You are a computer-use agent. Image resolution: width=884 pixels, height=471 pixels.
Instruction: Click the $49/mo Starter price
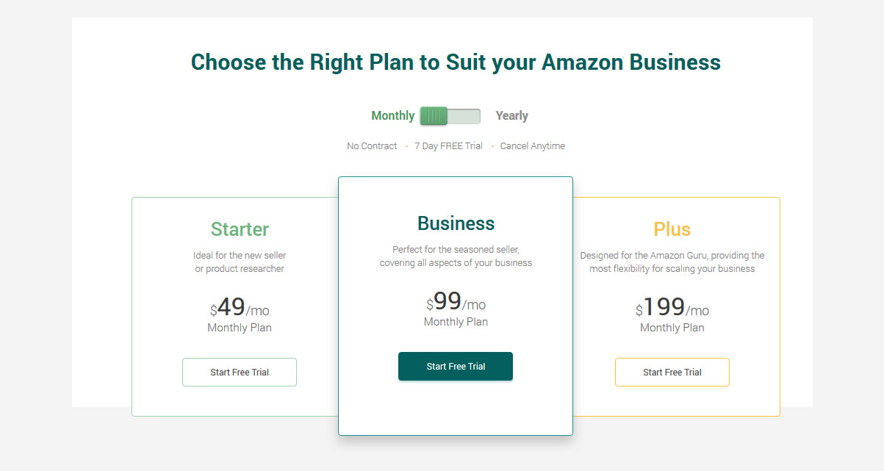coord(240,307)
